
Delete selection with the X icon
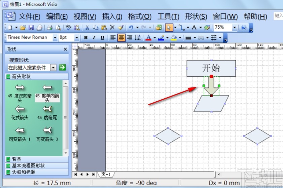point(112,28)
